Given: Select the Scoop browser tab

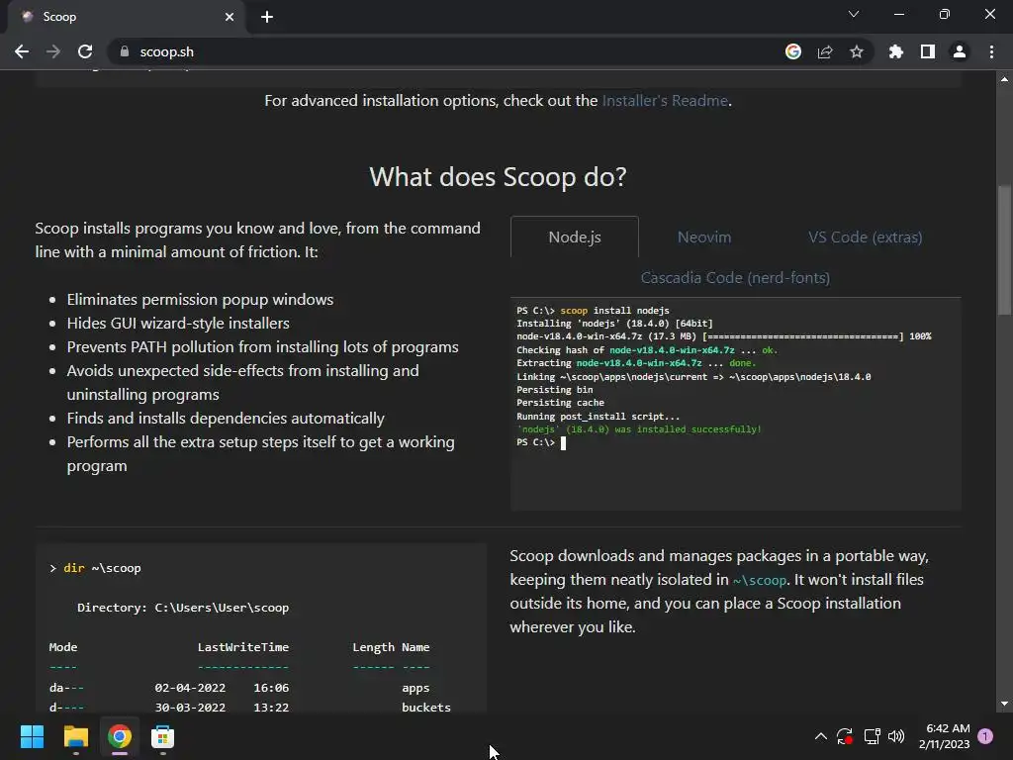Looking at the screenshot, I should (127, 17).
